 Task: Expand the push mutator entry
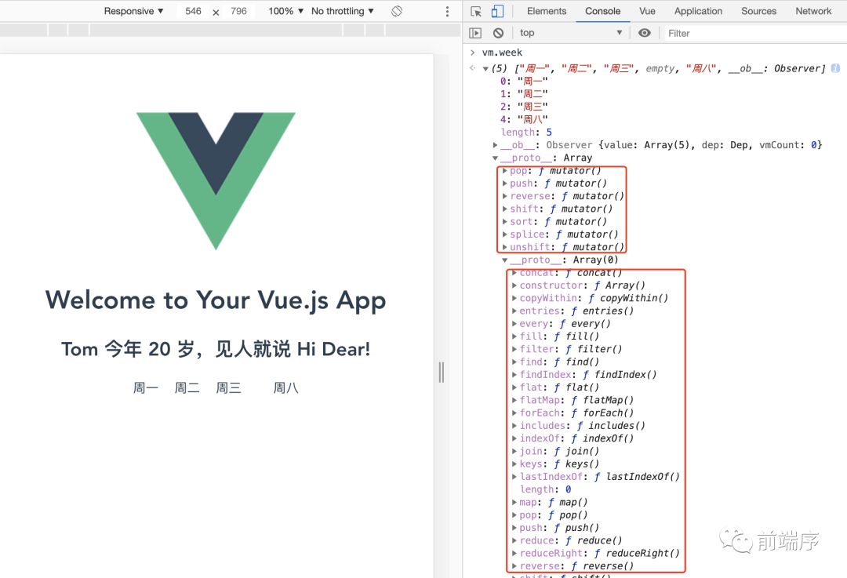point(506,183)
